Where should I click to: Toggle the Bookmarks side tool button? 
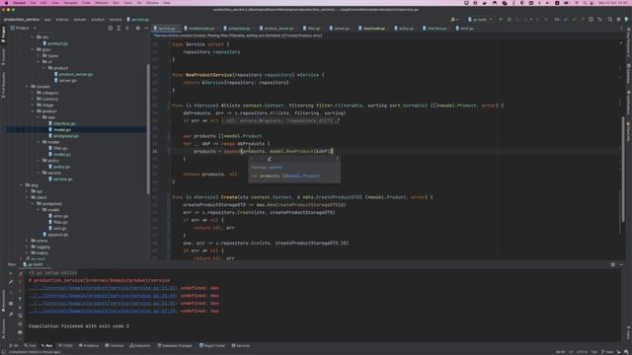pyautogui.click(x=3, y=301)
